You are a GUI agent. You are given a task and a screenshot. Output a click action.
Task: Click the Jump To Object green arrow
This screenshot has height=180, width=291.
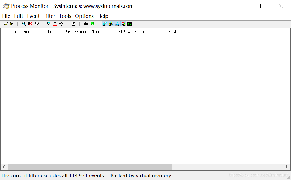tap(93, 24)
